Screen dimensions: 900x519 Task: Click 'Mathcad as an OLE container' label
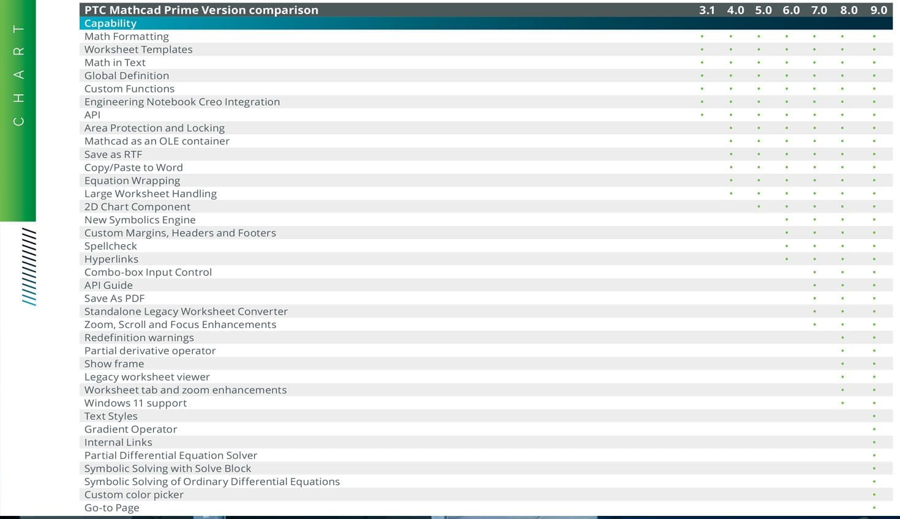pyautogui.click(x=157, y=141)
